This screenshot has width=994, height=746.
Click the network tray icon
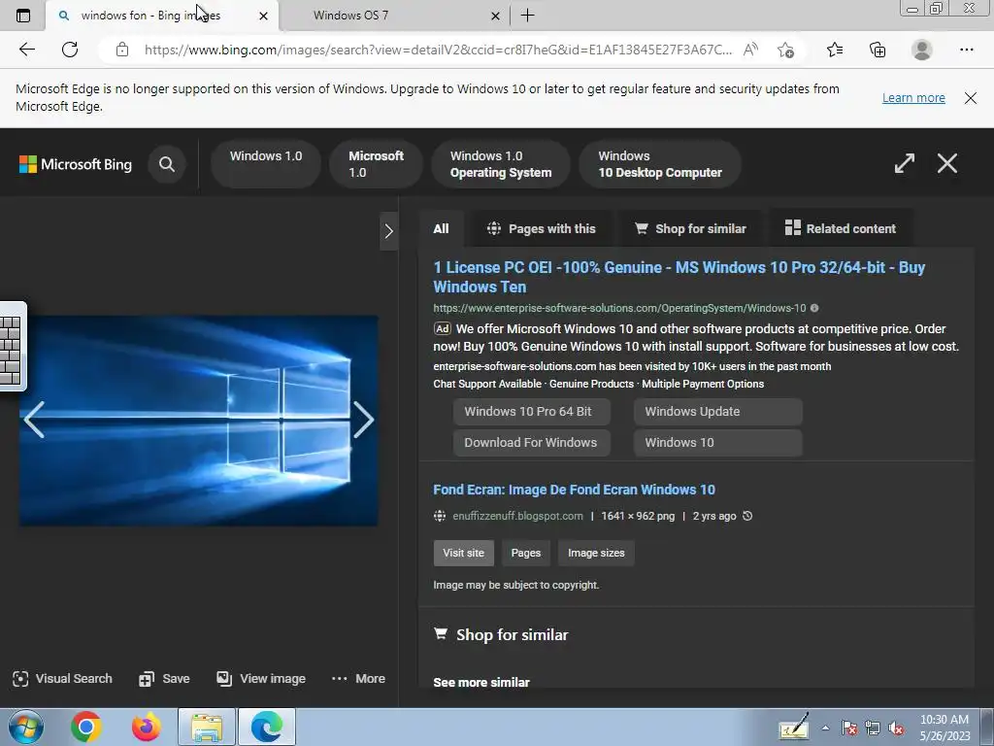click(x=873, y=729)
